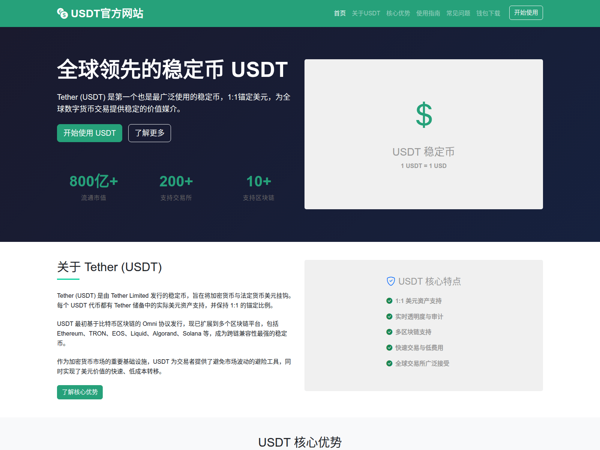Image resolution: width=600 pixels, height=450 pixels.
Task: Click the 800亿+ 流通市值 statistic
Action: [x=94, y=187]
